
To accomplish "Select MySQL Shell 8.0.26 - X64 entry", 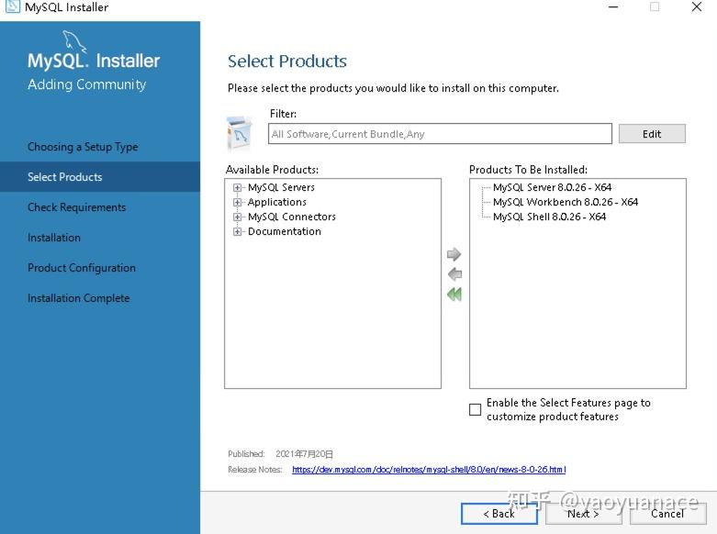I will 549,217.
